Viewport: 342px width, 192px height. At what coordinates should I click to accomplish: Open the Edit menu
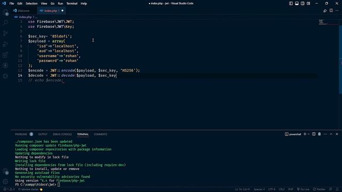pyautogui.click(x=20, y=4)
